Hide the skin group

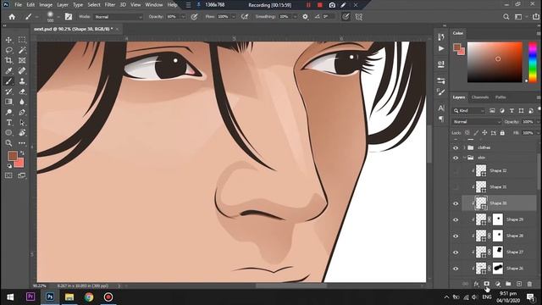(456, 158)
